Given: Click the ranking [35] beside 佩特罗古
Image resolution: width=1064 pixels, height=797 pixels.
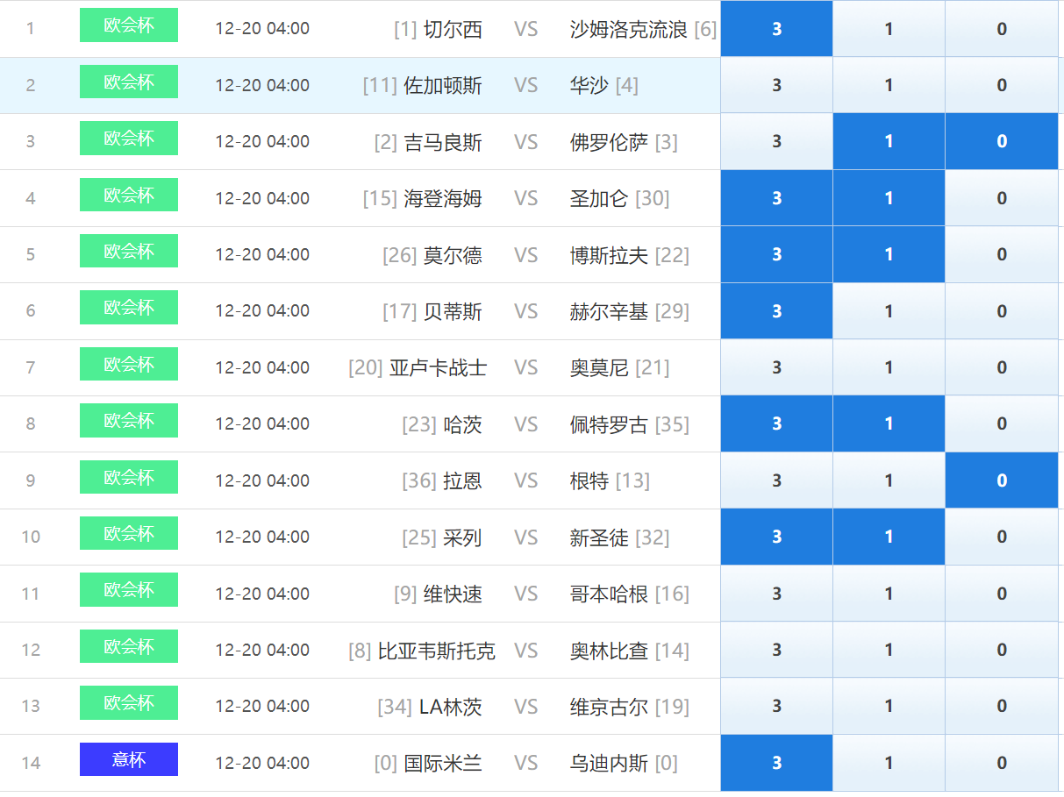Looking at the screenshot, I should click(672, 424).
